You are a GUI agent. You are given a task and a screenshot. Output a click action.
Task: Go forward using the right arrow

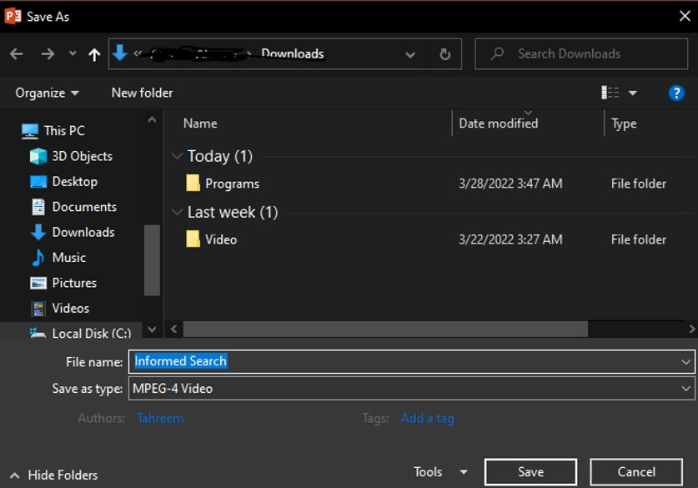48,54
